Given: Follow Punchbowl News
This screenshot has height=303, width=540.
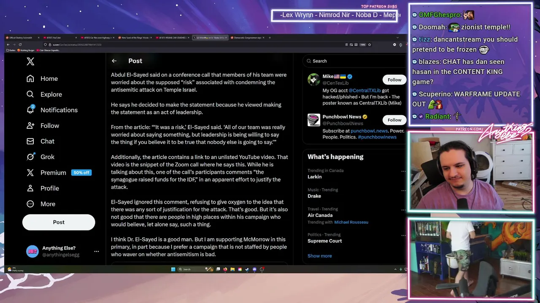Looking at the screenshot, I should [394, 120].
